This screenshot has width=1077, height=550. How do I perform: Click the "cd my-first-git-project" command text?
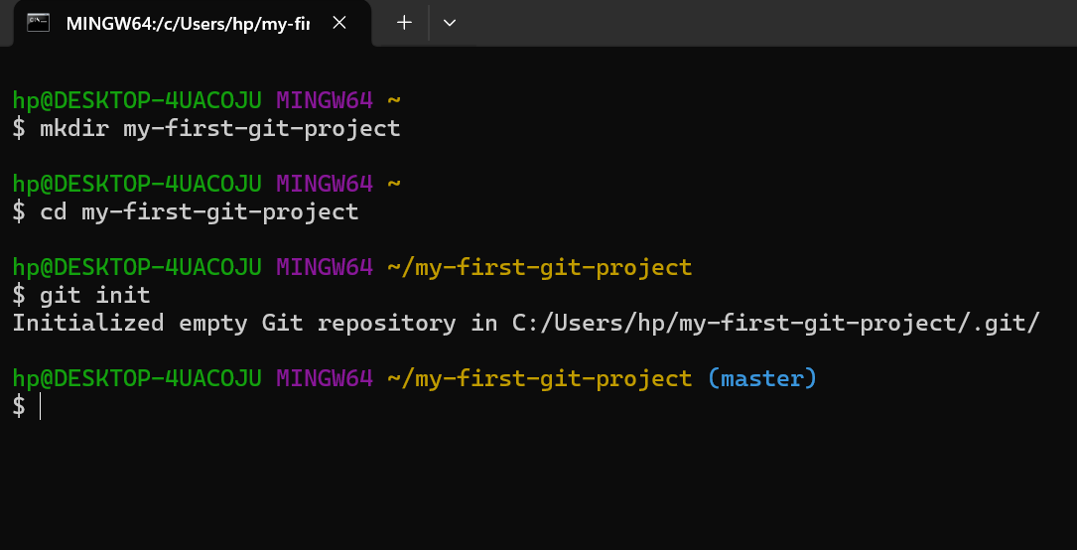[199, 211]
